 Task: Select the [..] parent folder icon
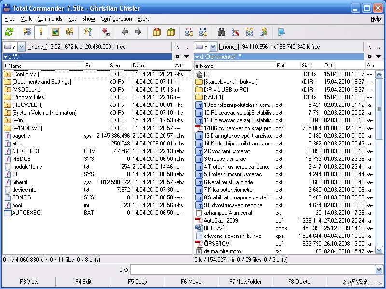[x=199, y=74]
